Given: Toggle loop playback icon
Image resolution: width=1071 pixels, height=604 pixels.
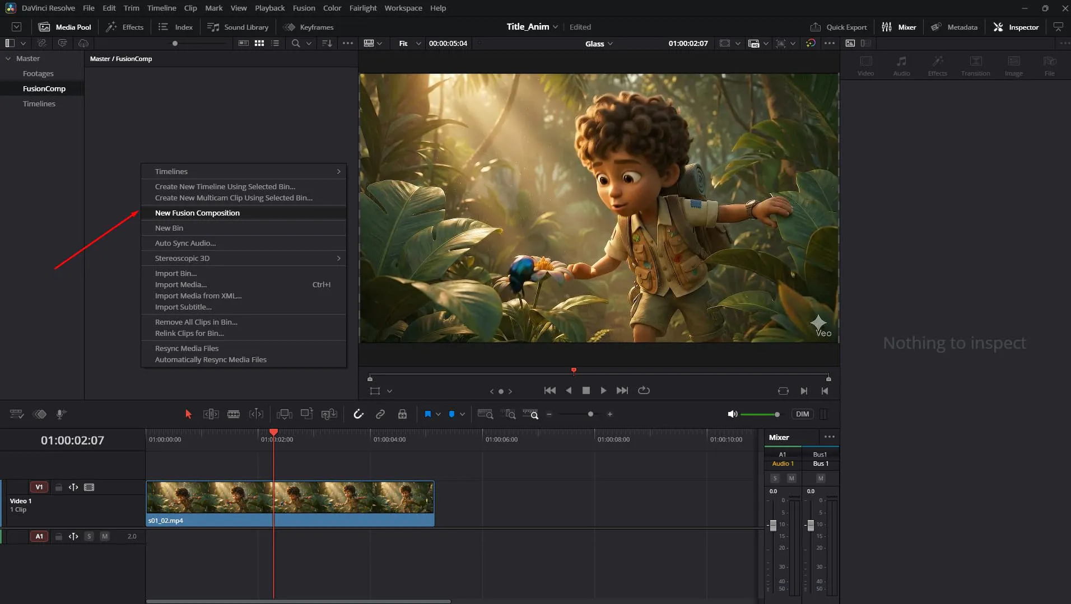Looking at the screenshot, I should (x=644, y=391).
